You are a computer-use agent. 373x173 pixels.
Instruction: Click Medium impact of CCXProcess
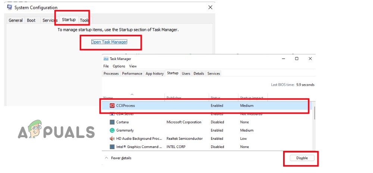(247, 106)
